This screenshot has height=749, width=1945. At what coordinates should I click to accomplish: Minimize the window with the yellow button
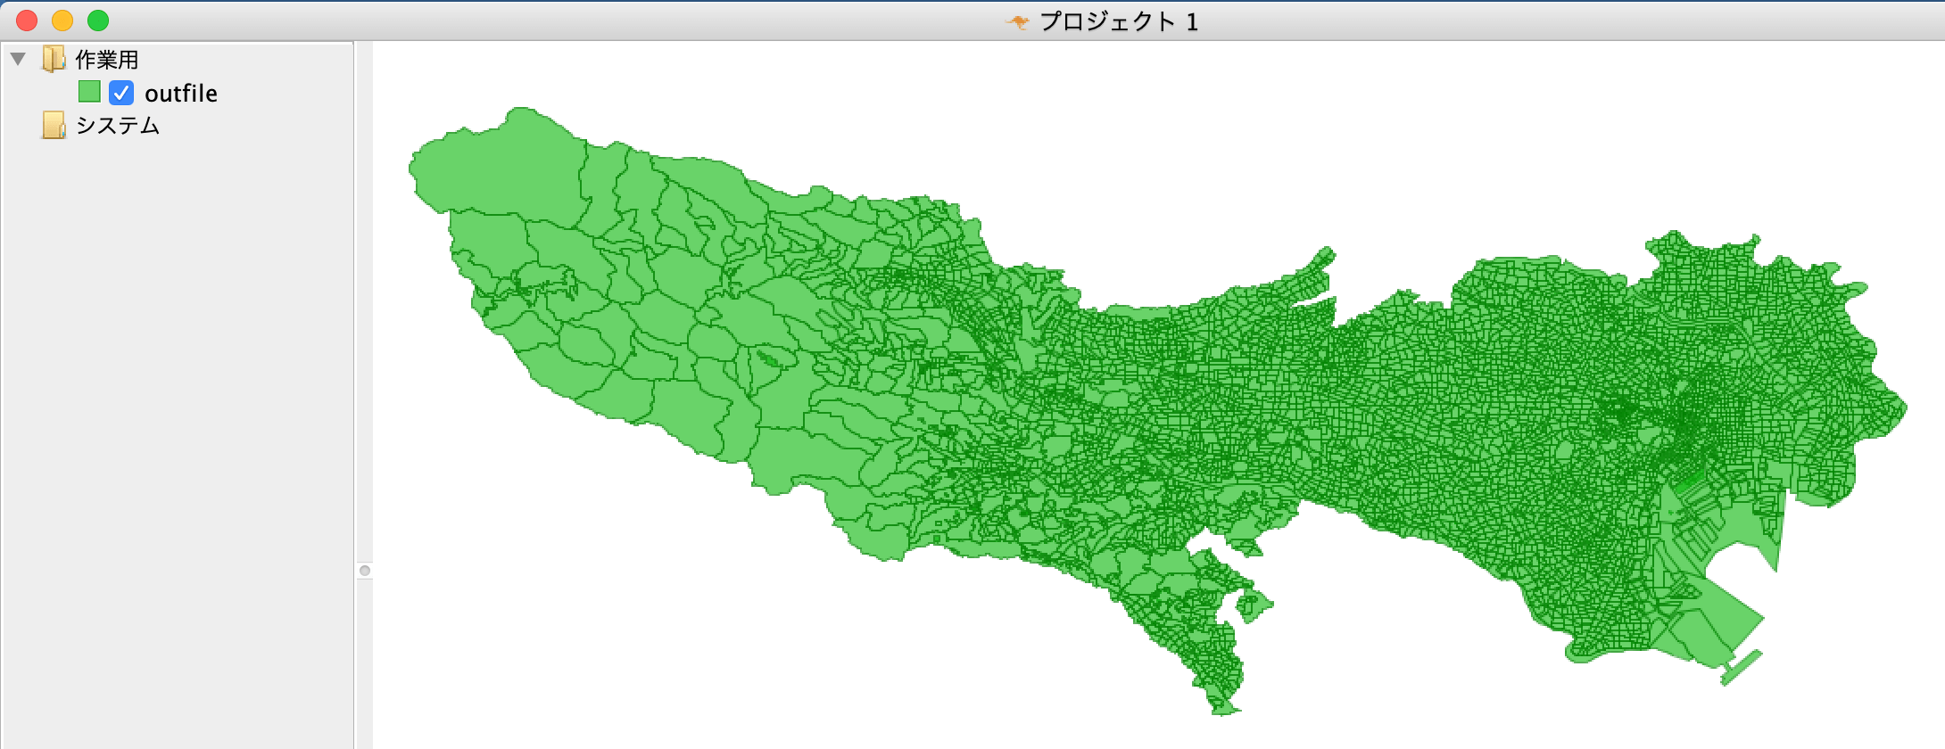[x=62, y=21]
